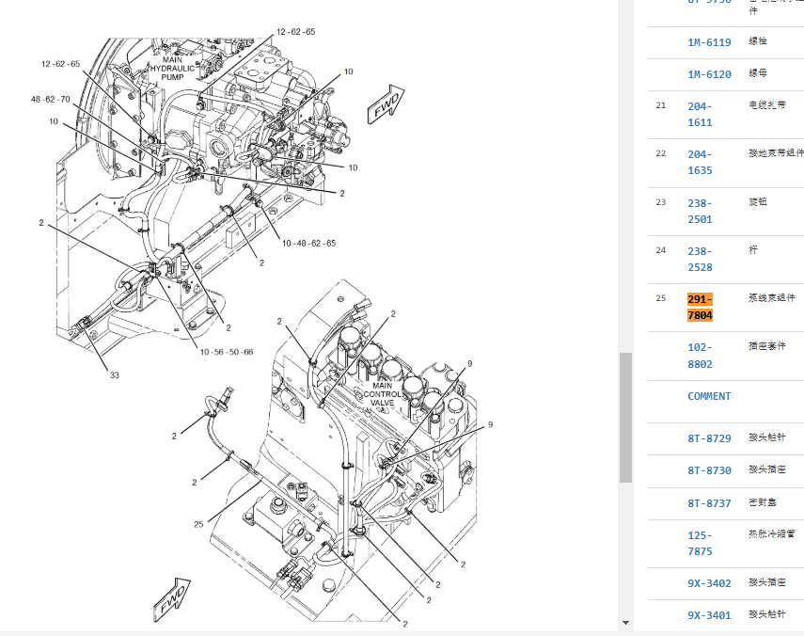Open part link 204-1611
Image resolution: width=804 pixels, height=636 pixels.
point(700,115)
